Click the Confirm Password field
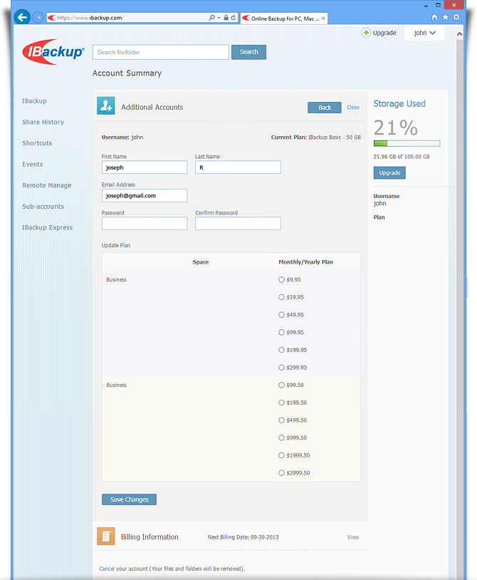This screenshot has width=477, height=580. pos(238,224)
